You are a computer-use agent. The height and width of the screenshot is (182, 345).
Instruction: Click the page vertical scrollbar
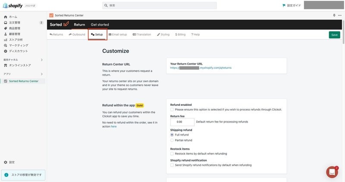click(x=343, y=32)
